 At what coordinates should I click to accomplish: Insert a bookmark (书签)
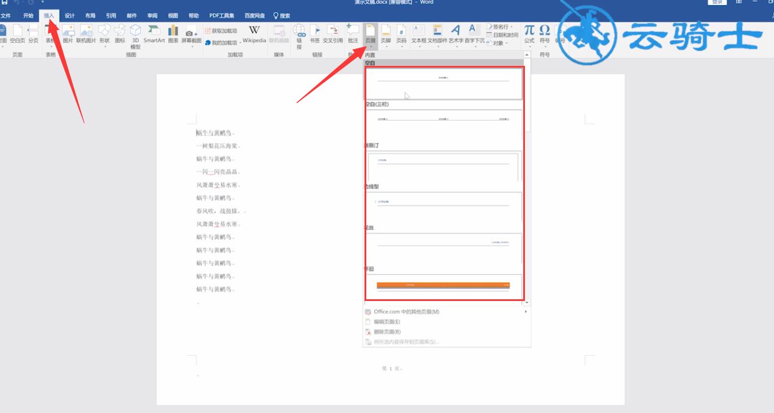coord(315,34)
